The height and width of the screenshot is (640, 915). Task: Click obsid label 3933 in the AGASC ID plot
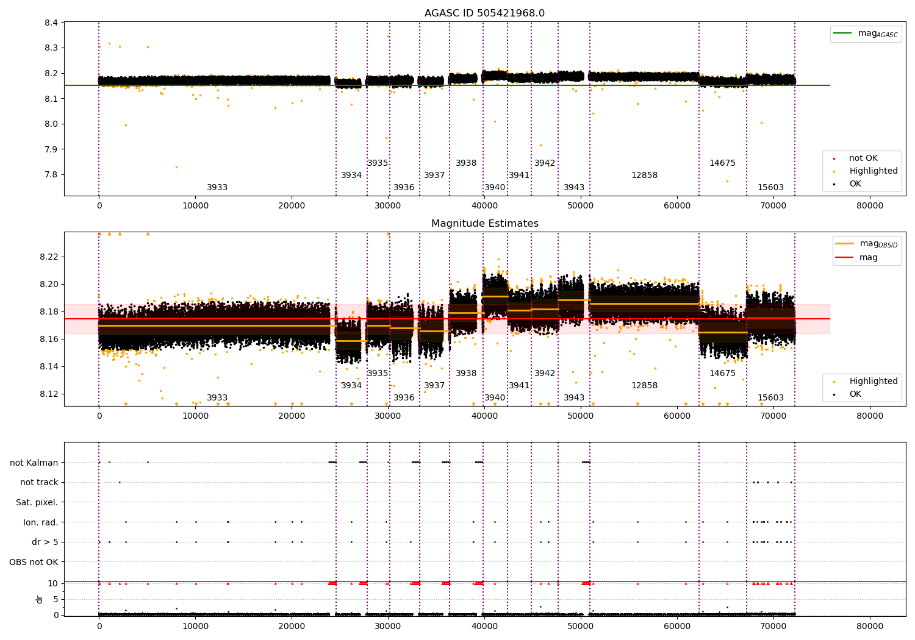tap(217, 187)
